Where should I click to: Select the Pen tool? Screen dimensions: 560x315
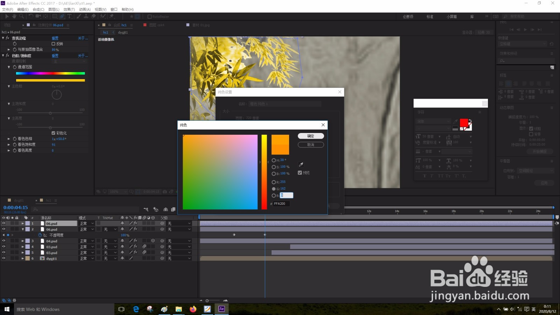(62, 16)
